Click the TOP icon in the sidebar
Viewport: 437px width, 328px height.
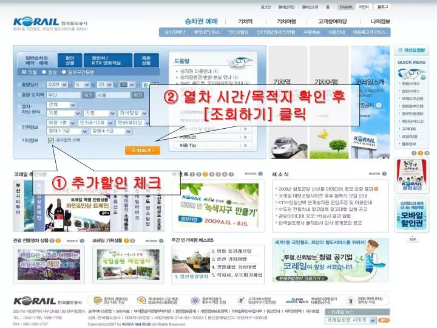(413, 239)
